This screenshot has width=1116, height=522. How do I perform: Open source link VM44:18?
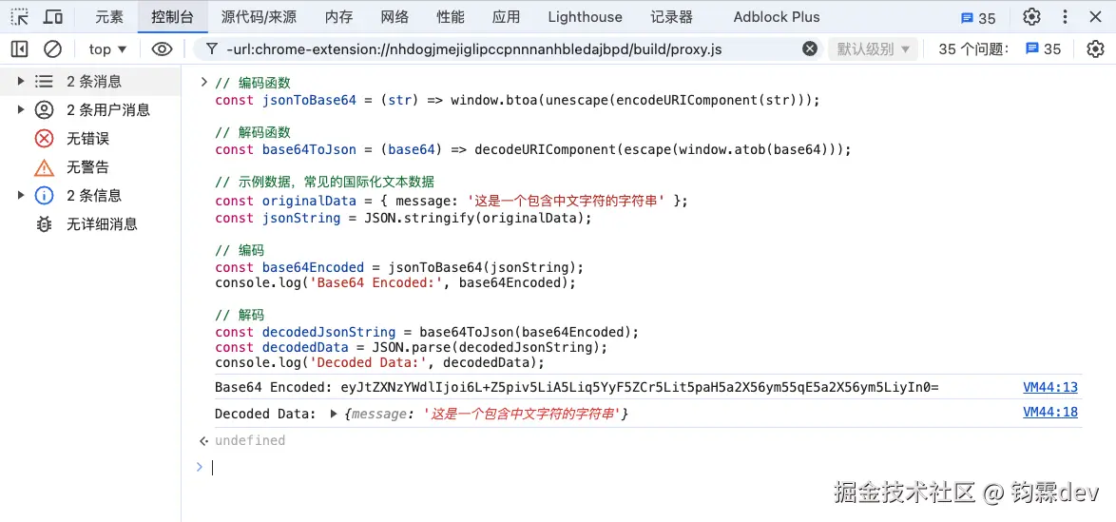(1049, 413)
